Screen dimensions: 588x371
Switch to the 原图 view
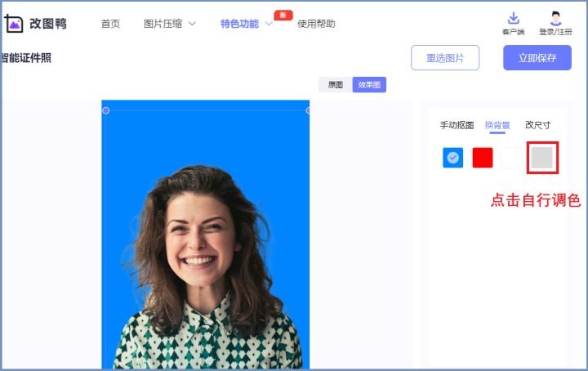tap(336, 84)
